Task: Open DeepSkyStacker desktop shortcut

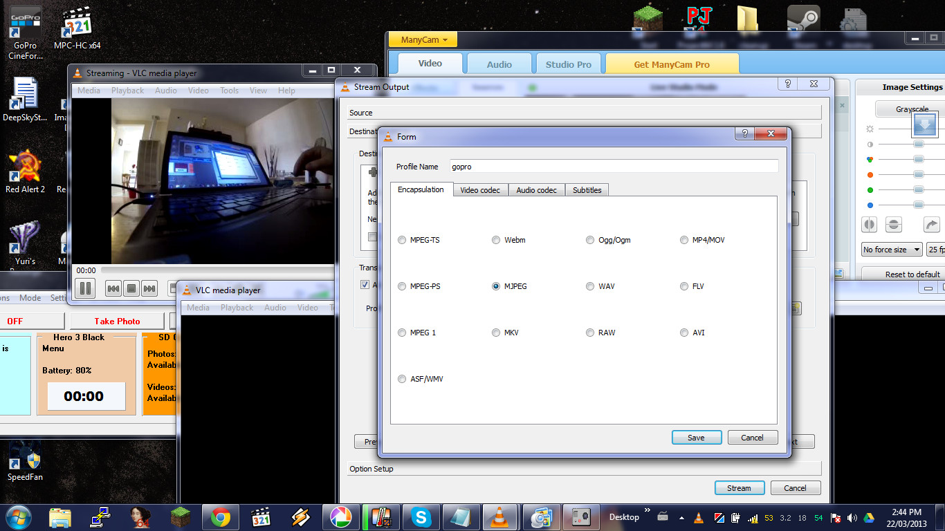Action: tap(25, 100)
